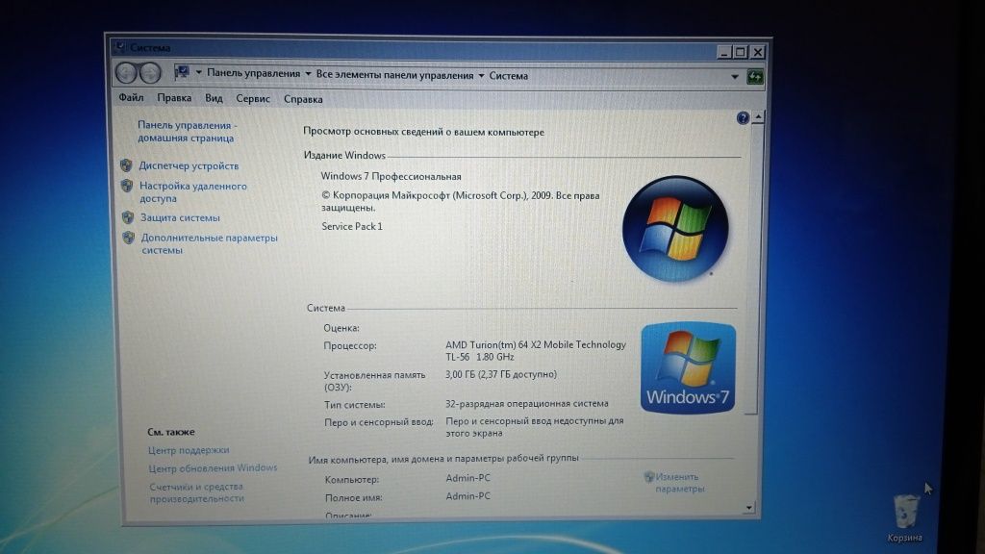Maximize the Система window
The height and width of the screenshot is (554, 985).
pyautogui.click(x=741, y=52)
